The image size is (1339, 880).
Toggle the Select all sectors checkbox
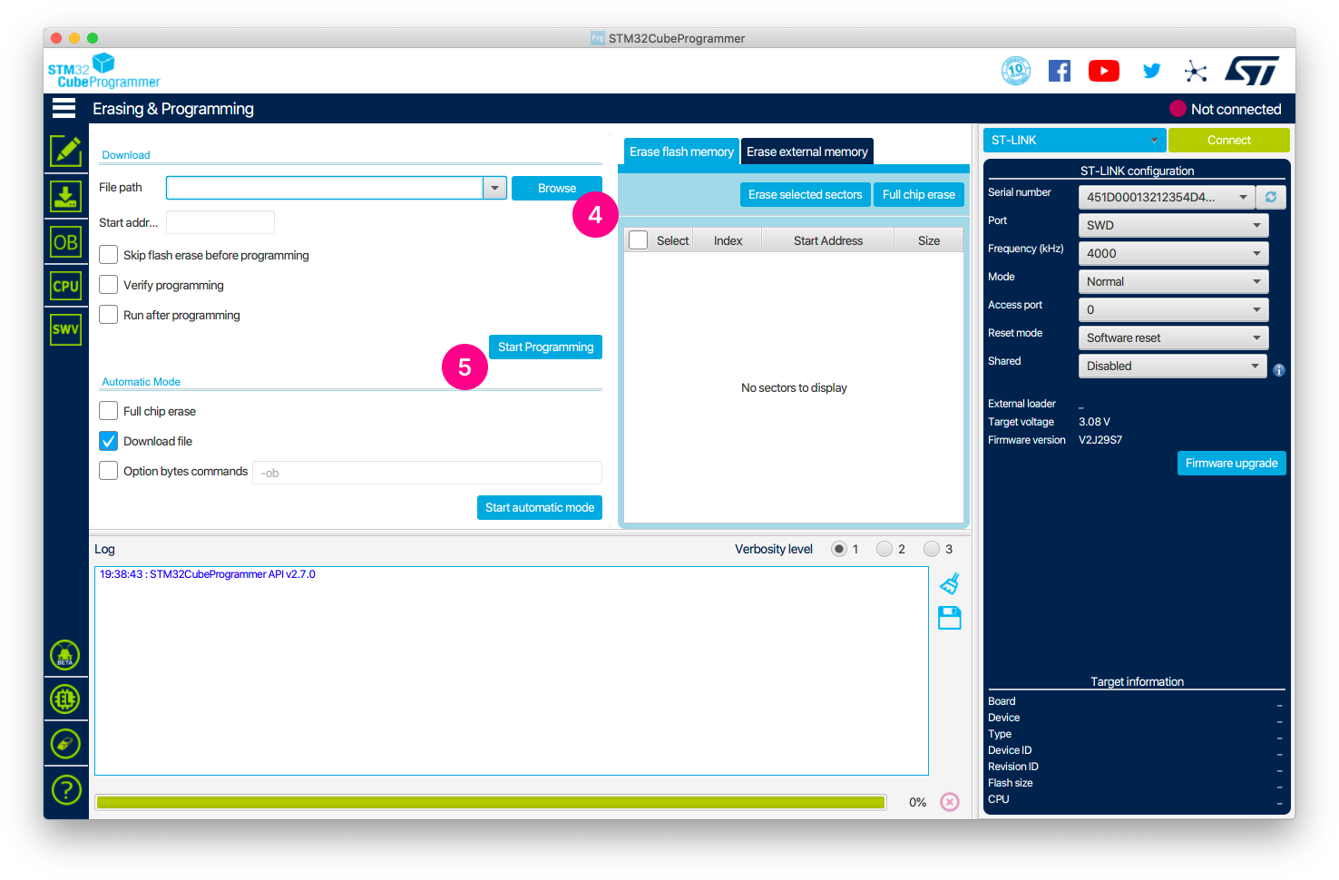click(x=639, y=240)
